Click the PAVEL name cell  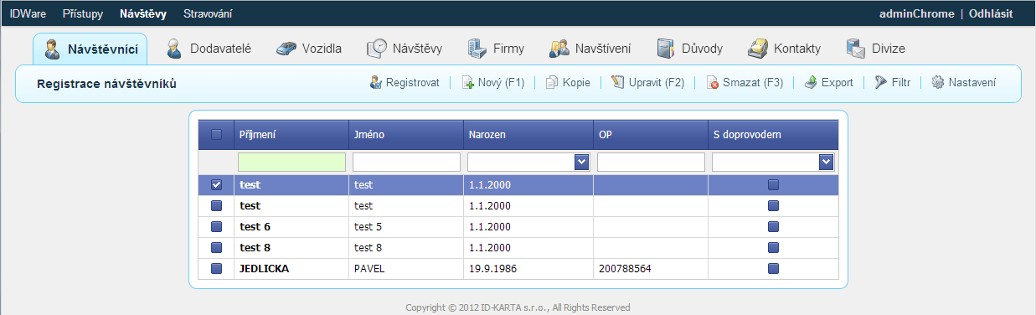click(406, 268)
